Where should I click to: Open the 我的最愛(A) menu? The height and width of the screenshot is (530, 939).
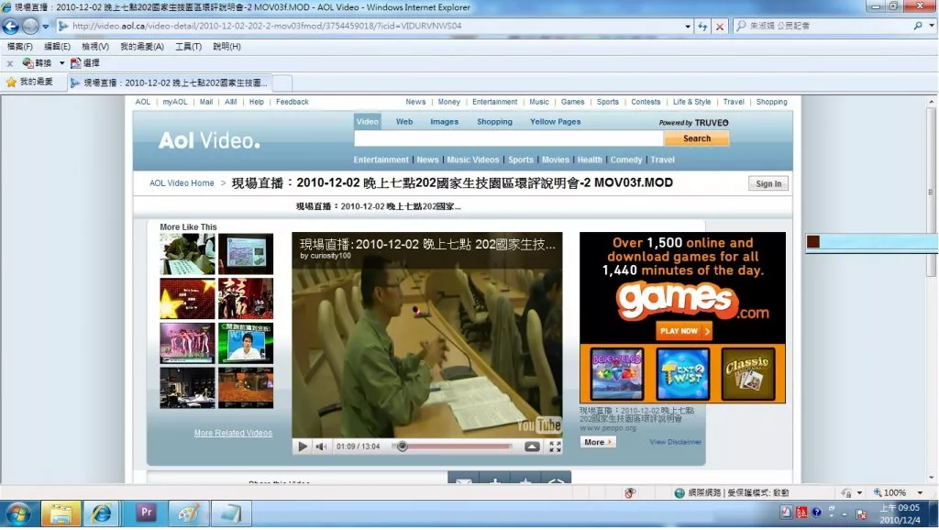[142, 46]
